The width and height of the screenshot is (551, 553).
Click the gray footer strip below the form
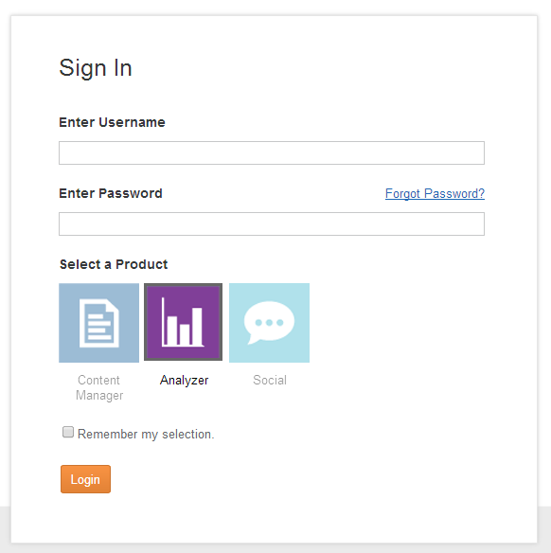pyautogui.click(x=275, y=548)
